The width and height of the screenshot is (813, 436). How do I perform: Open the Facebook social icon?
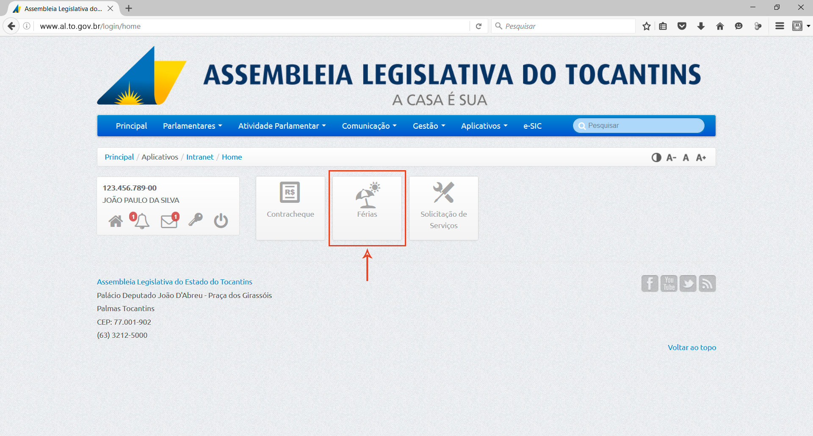(650, 284)
